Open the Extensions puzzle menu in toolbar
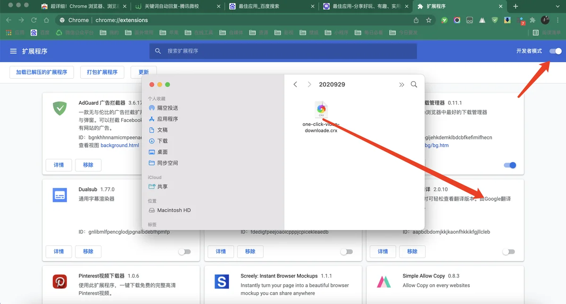This screenshot has width=566, height=304. pyautogui.click(x=533, y=20)
